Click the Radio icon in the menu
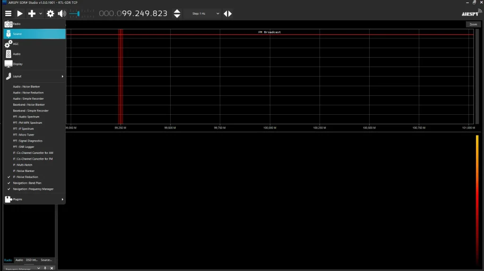This screenshot has height=271, width=484. (x=9, y=24)
